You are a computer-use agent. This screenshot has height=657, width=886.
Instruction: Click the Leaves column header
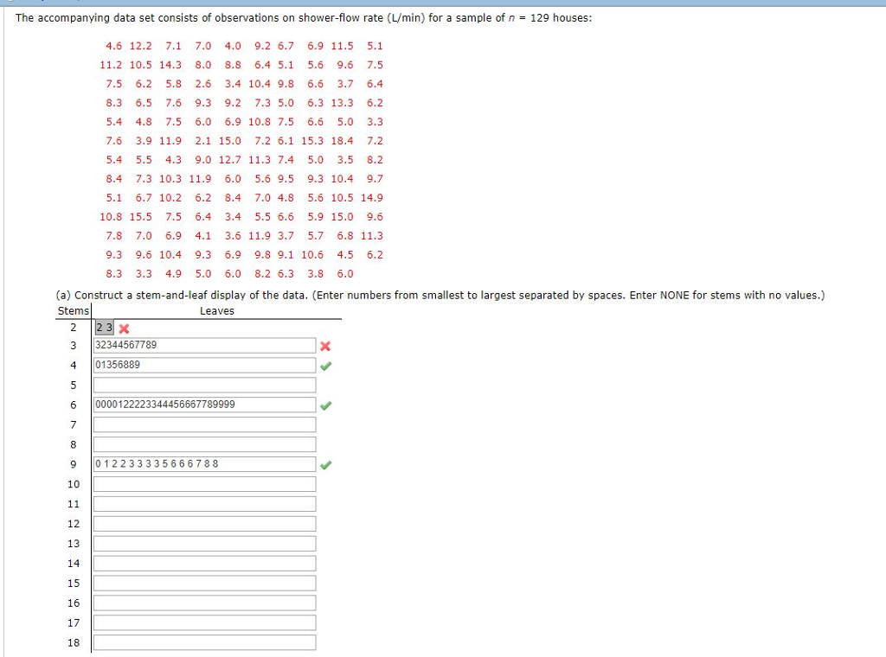coord(217,310)
